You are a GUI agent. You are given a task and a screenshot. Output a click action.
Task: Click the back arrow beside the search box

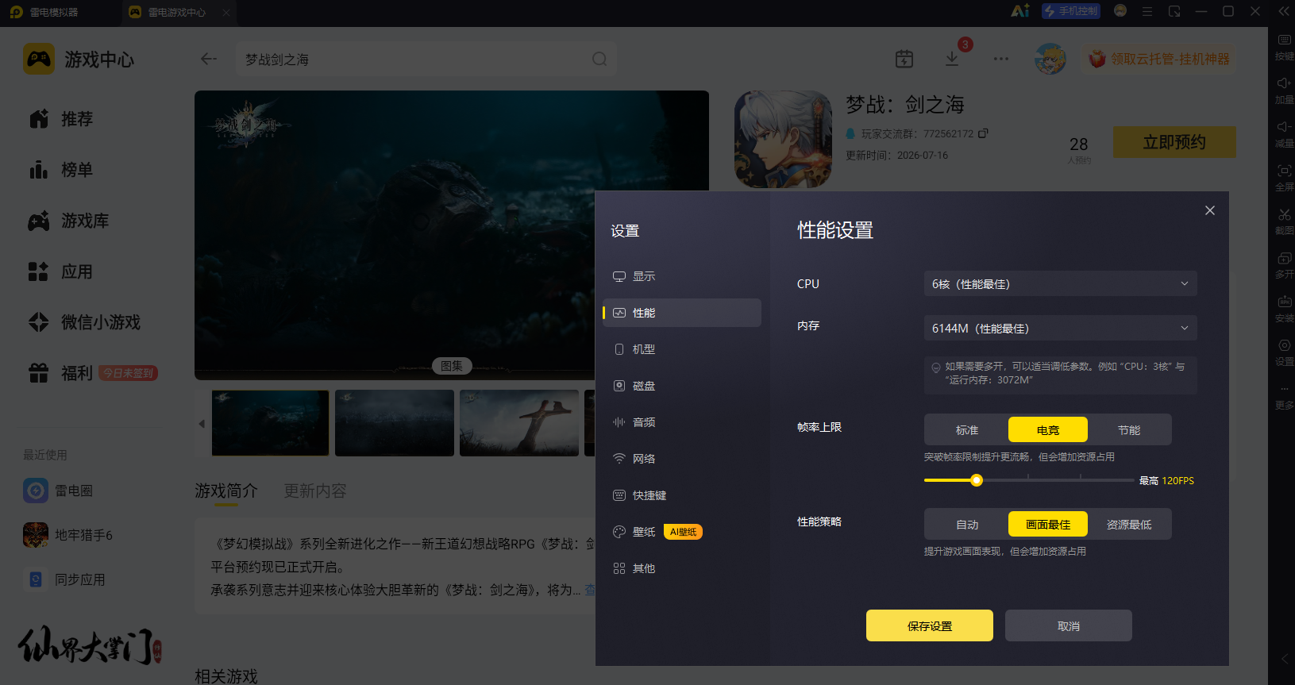(x=209, y=59)
